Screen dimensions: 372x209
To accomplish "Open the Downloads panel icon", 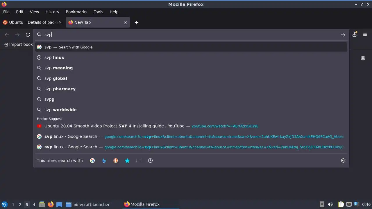I will [x=355, y=35].
